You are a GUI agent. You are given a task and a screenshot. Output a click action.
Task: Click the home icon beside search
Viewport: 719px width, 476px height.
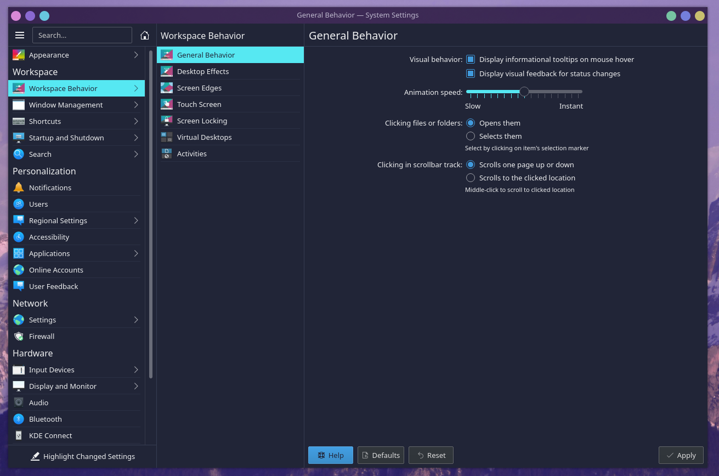pos(145,35)
